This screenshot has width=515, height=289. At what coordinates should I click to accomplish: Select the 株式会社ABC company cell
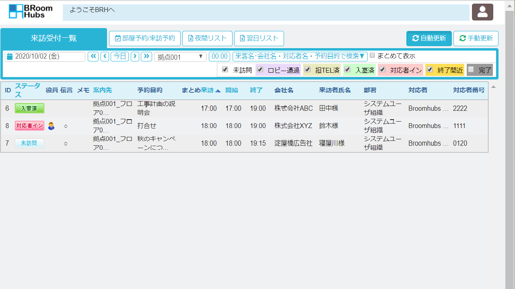click(x=294, y=108)
